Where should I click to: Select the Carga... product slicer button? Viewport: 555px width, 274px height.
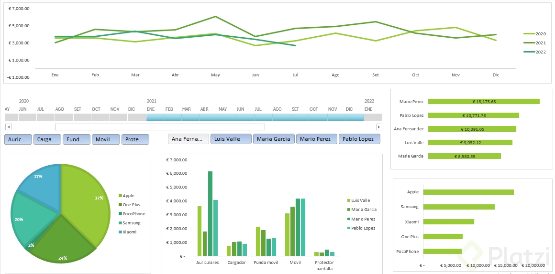click(47, 139)
